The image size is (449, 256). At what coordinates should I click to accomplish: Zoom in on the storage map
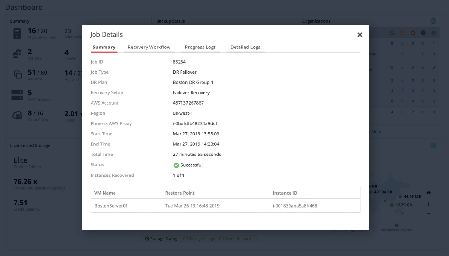(429, 204)
